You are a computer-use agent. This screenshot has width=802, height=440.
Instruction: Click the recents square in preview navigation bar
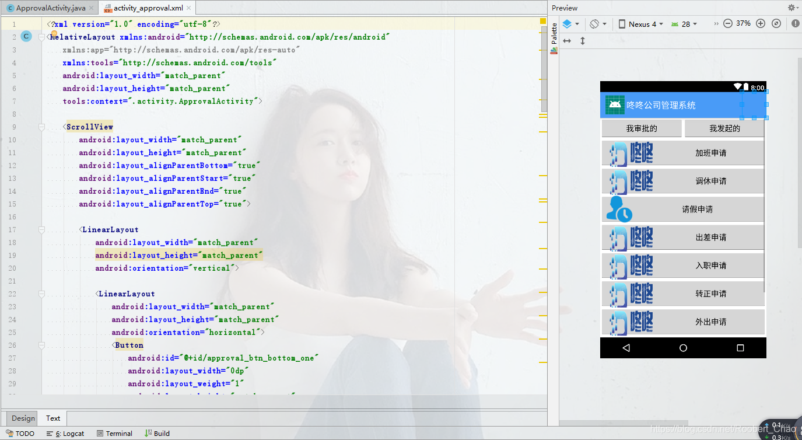(740, 348)
